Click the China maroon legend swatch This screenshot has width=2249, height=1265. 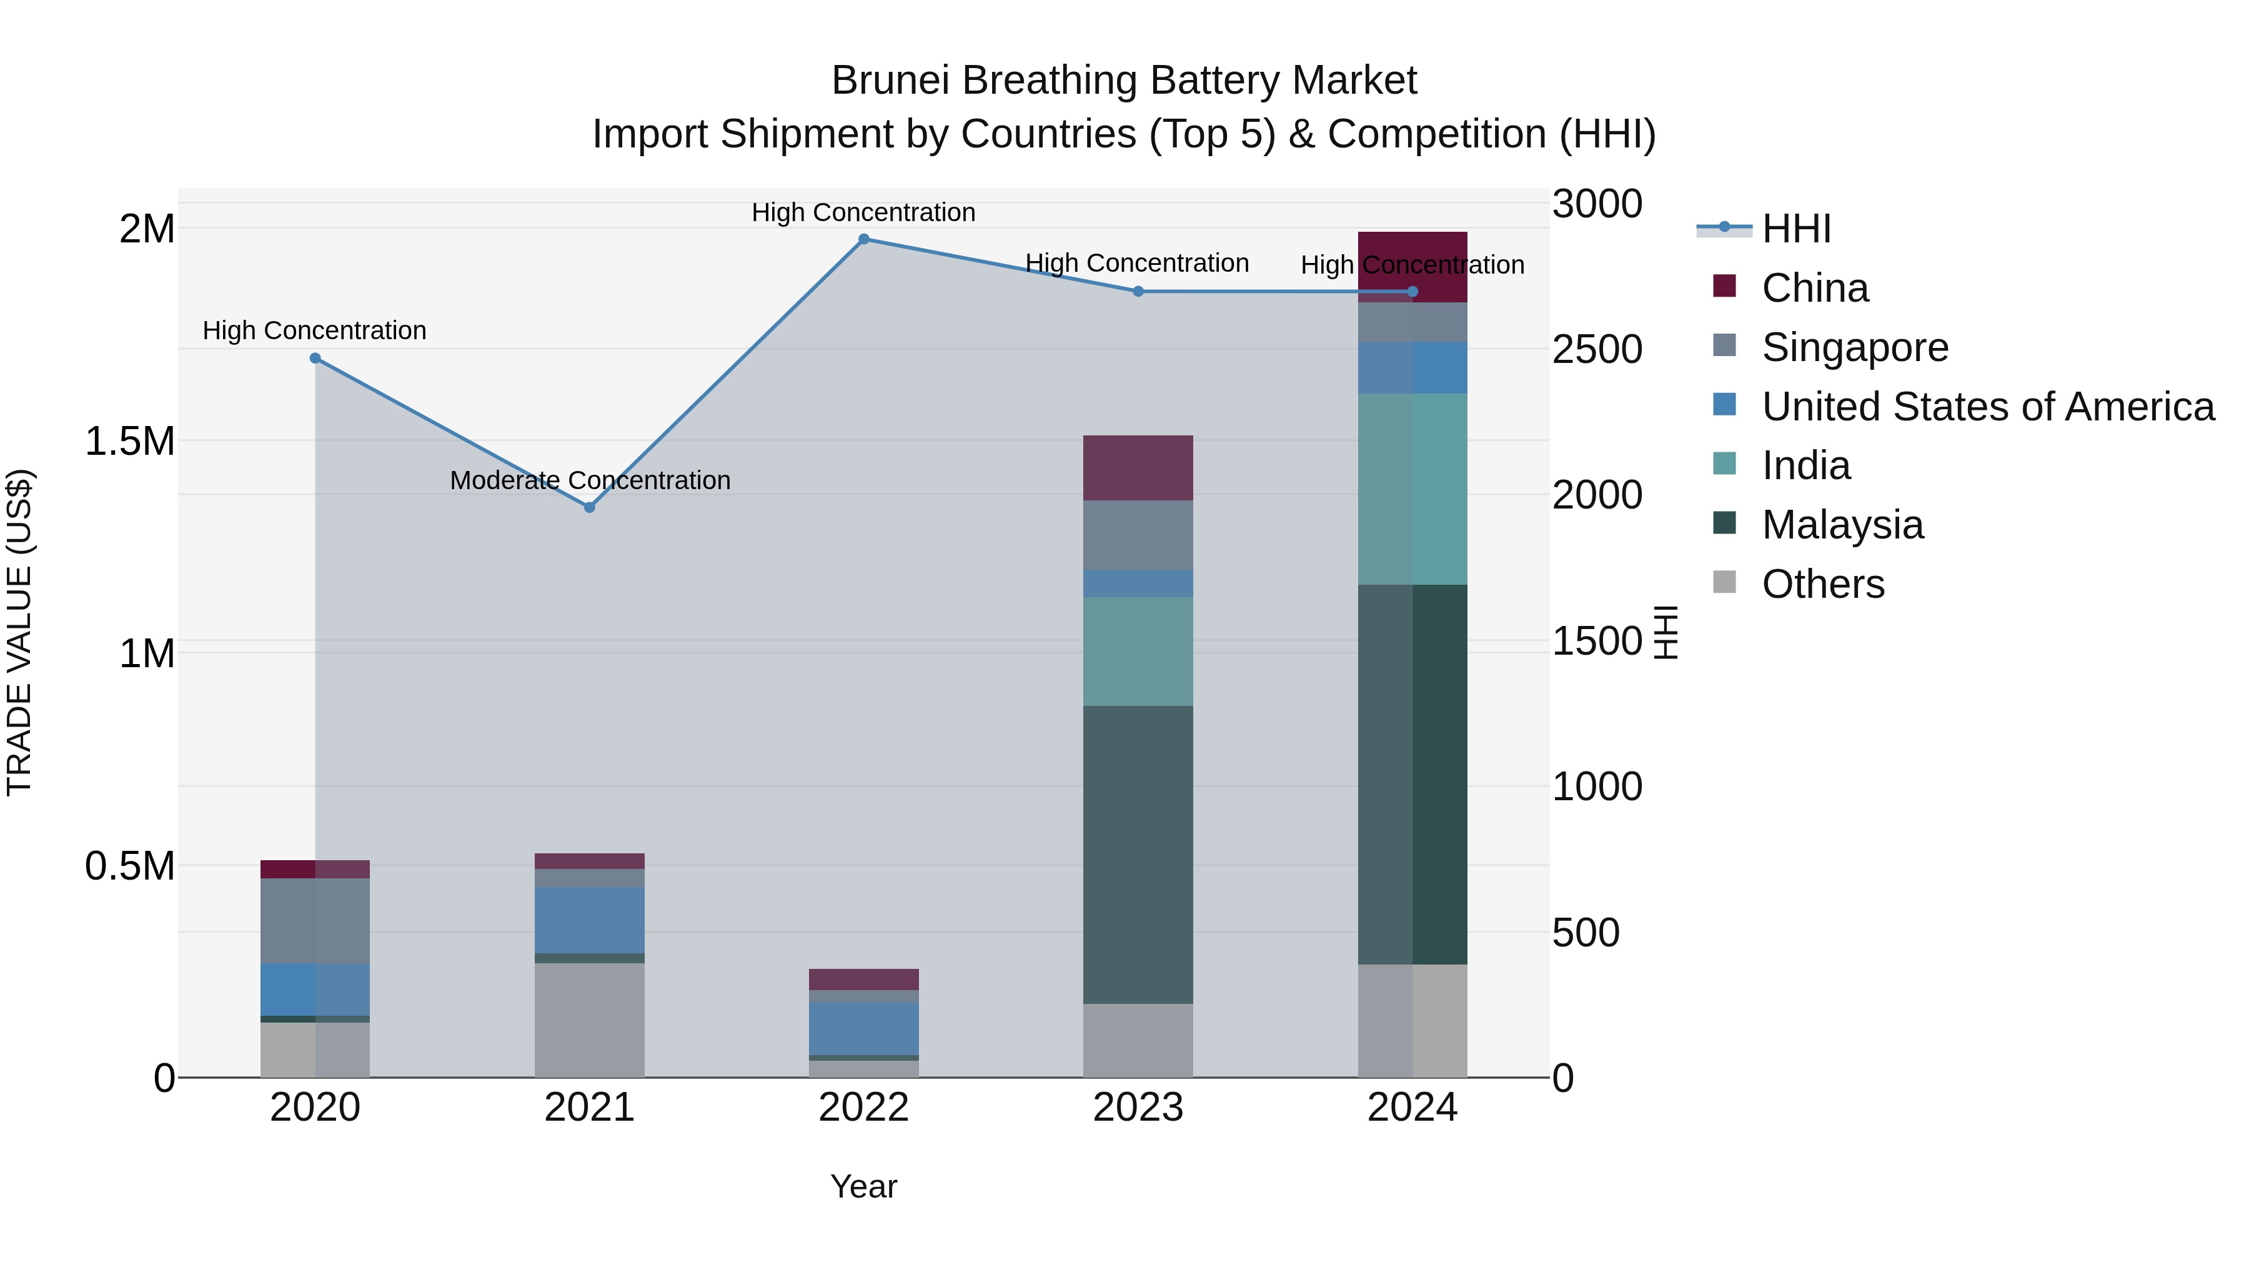click(x=1724, y=285)
